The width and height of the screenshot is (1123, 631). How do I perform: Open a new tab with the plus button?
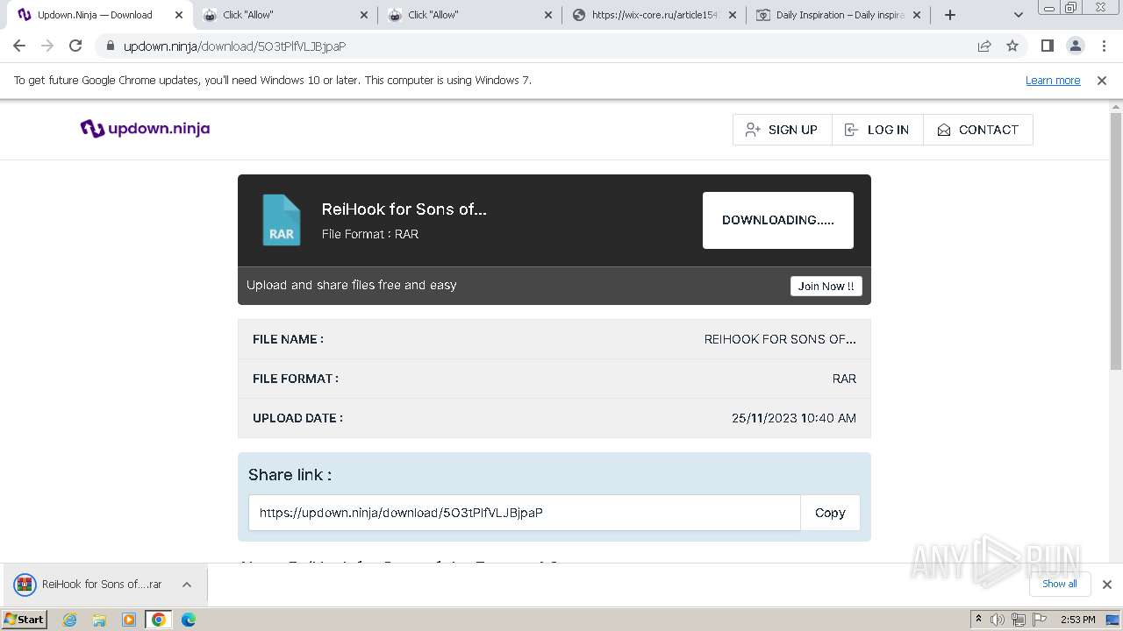pos(949,15)
